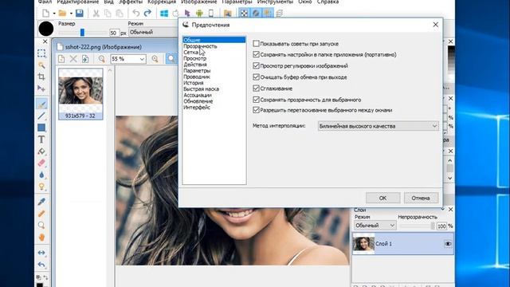Select the magic wand tool
The image size is (510, 287).
[41, 65]
